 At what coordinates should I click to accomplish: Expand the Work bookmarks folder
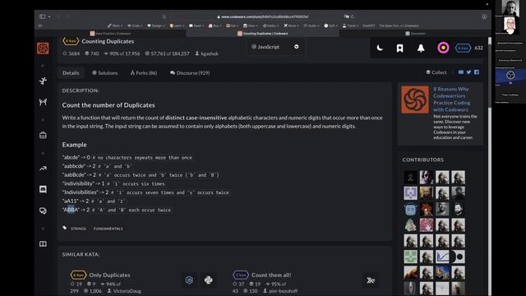point(115,25)
